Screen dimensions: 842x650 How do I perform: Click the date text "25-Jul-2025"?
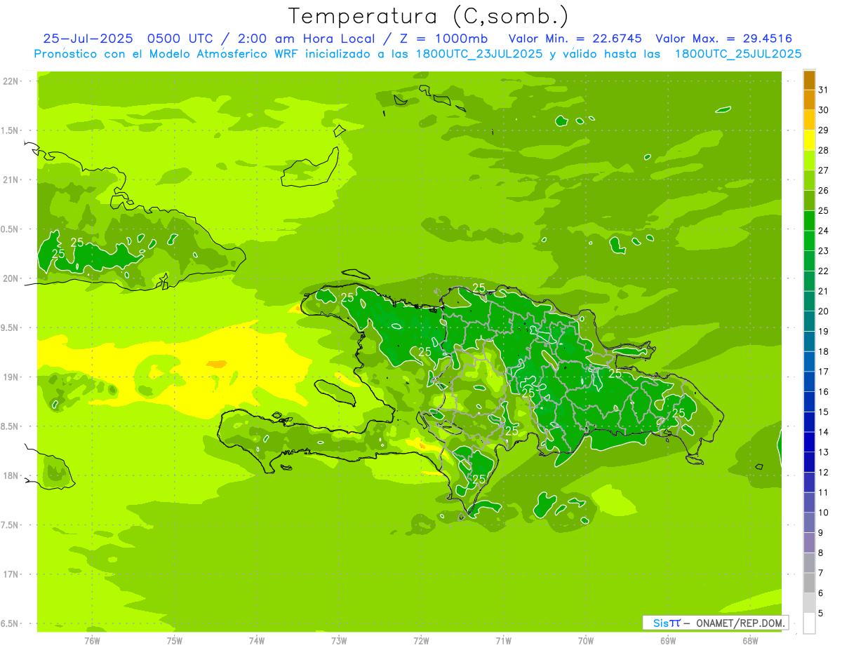click(88, 39)
